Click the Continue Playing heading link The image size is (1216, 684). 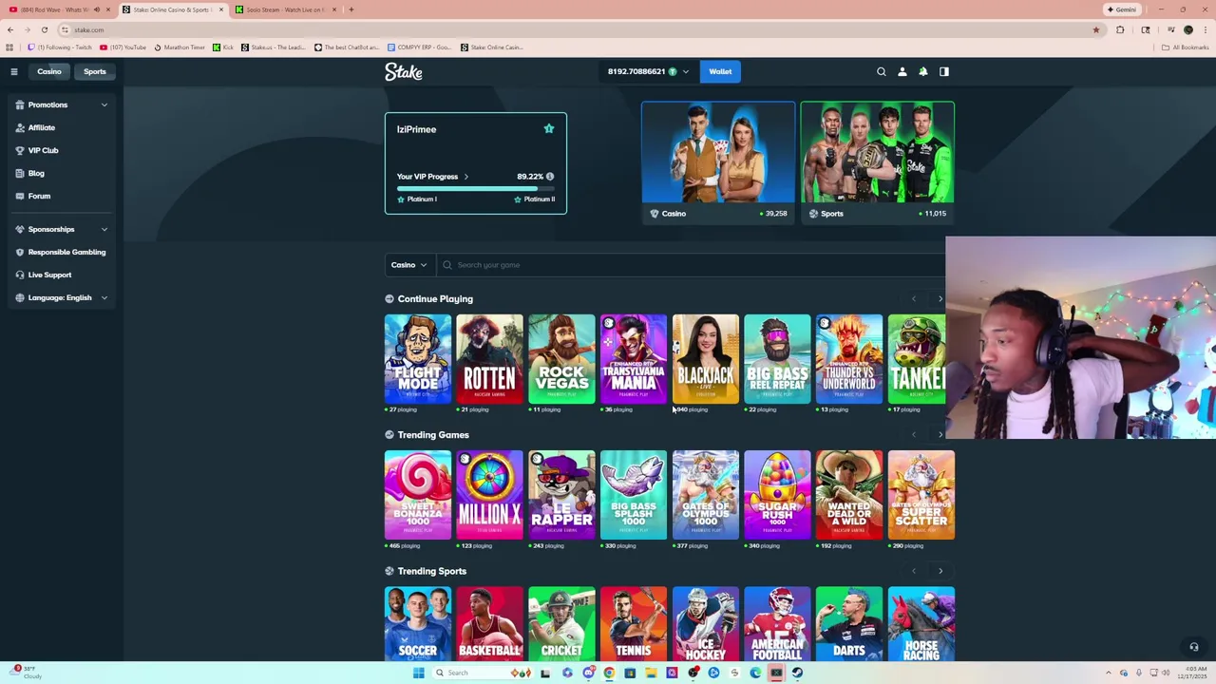(x=435, y=299)
